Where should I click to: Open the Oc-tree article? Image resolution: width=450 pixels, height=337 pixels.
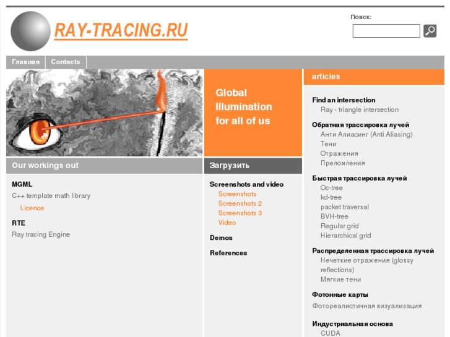click(332, 188)
